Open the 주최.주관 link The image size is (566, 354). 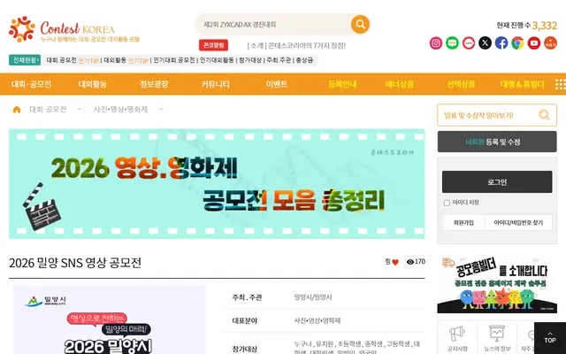pyautogui.click(x=279, y=60)
